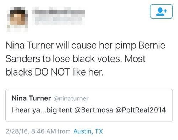
Task: Click the word 'Sanders' in the tweet body
Action: pyautogui.click(x=23, y=59)
